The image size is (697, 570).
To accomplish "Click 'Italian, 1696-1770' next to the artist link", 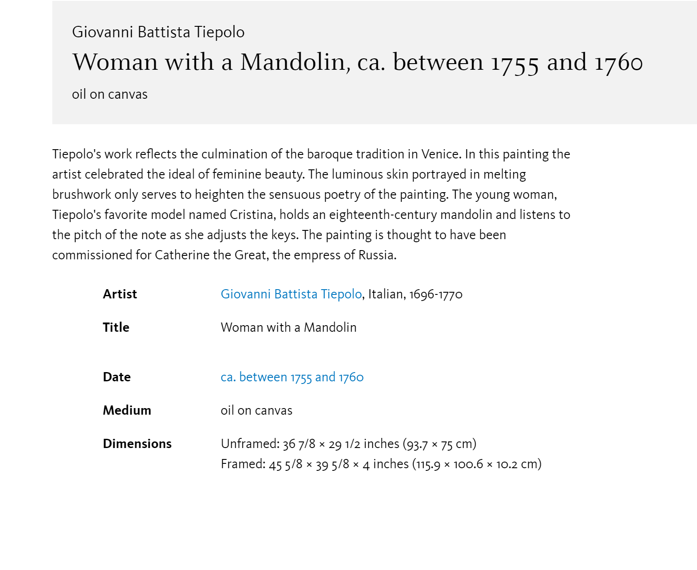I will [415, 294].
